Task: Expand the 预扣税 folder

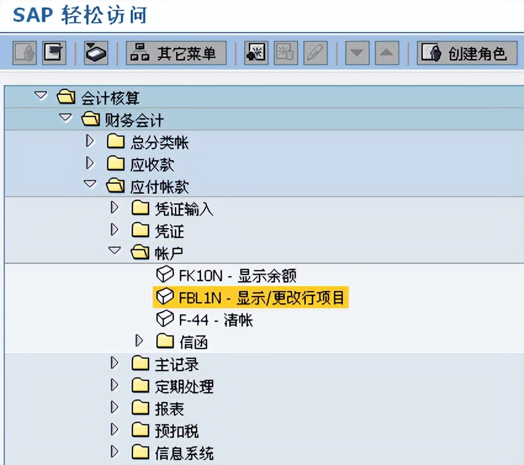Action: (115, 430)
